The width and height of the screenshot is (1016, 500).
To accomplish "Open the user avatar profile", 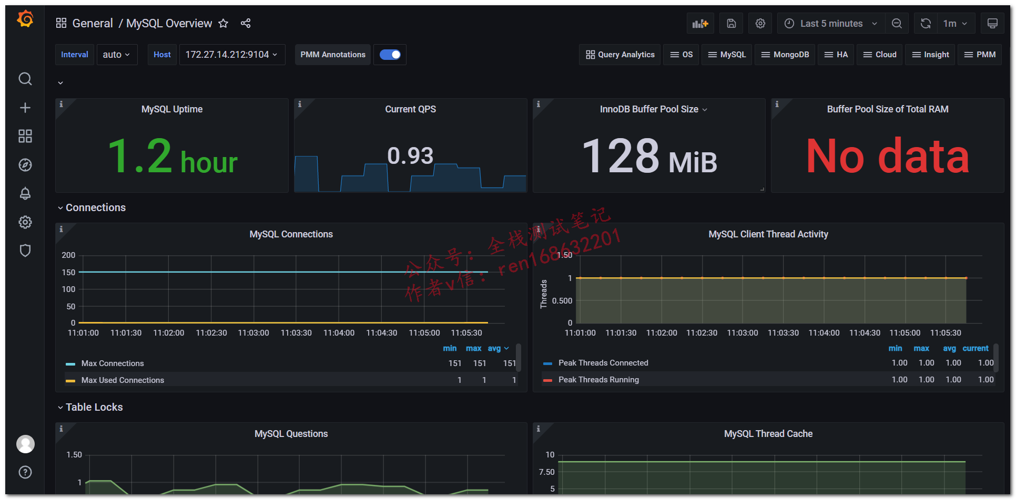I will [25, 444].
